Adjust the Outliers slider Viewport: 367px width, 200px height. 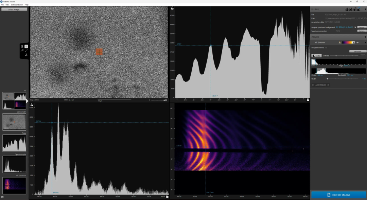click(344, 56)
